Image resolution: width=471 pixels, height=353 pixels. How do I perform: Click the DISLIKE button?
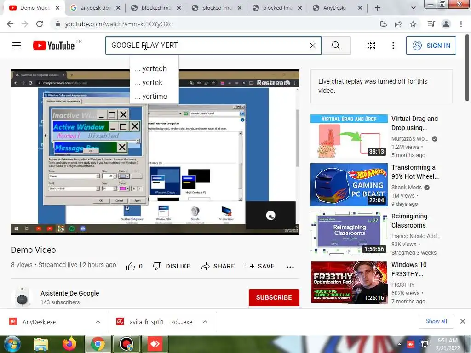[172, 266]
